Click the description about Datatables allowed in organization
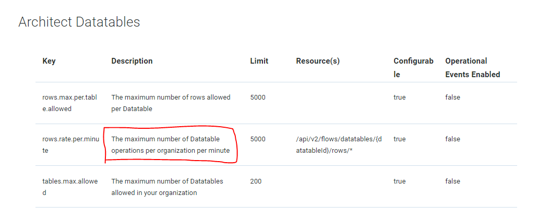Image resolution: width=538 pixels, height=219 pixels. point(167,187)
